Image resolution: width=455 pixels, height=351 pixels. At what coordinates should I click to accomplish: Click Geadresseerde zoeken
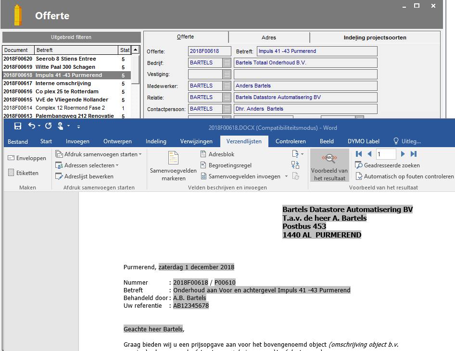tap(387, 165)
